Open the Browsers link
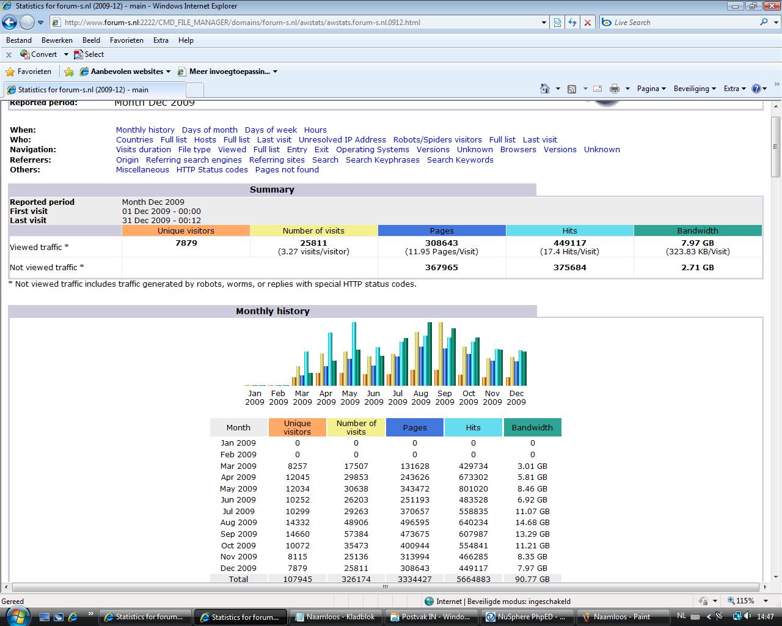 [518, 149]
